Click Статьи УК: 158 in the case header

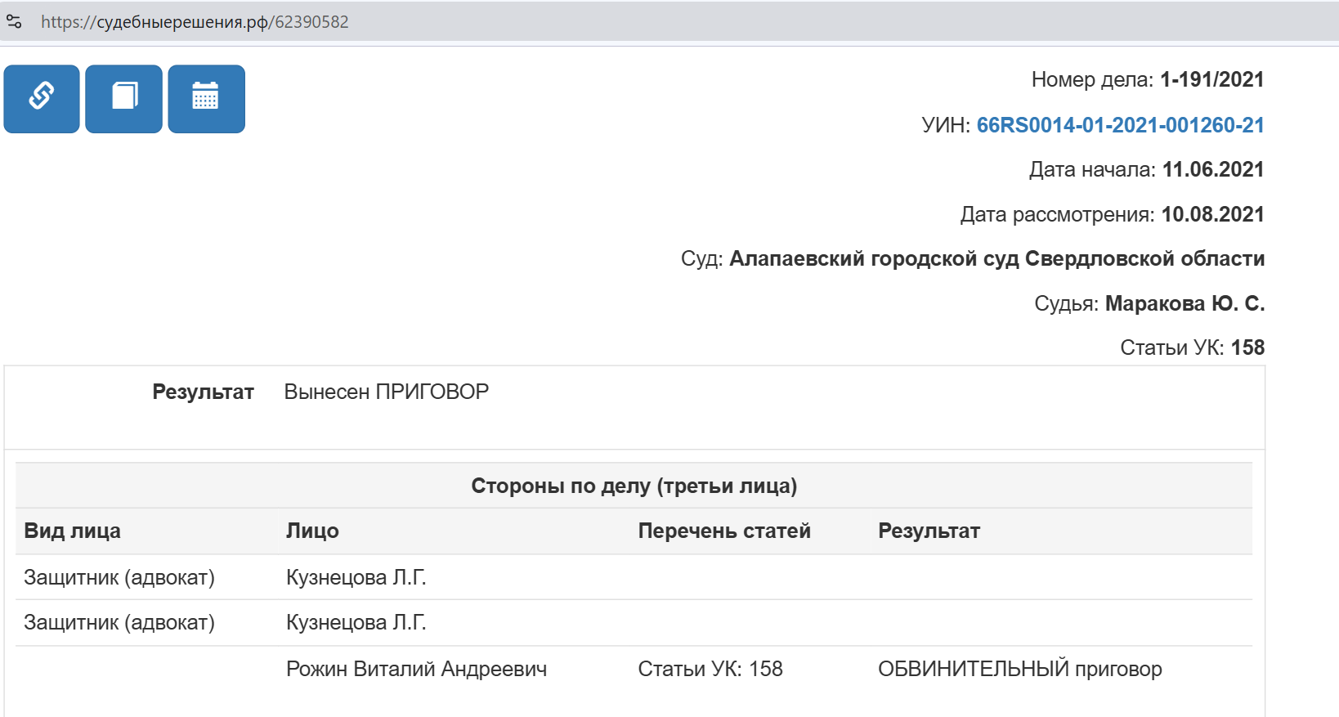(1192, 348)
